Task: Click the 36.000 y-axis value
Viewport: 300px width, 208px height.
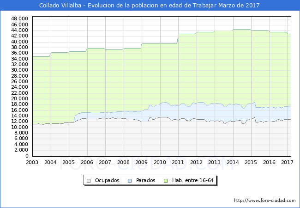Action: 20,53
